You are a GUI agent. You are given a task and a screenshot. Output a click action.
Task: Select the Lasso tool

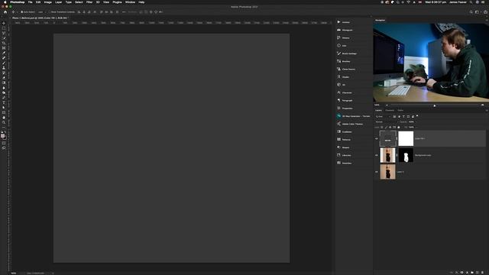point(4,33)
